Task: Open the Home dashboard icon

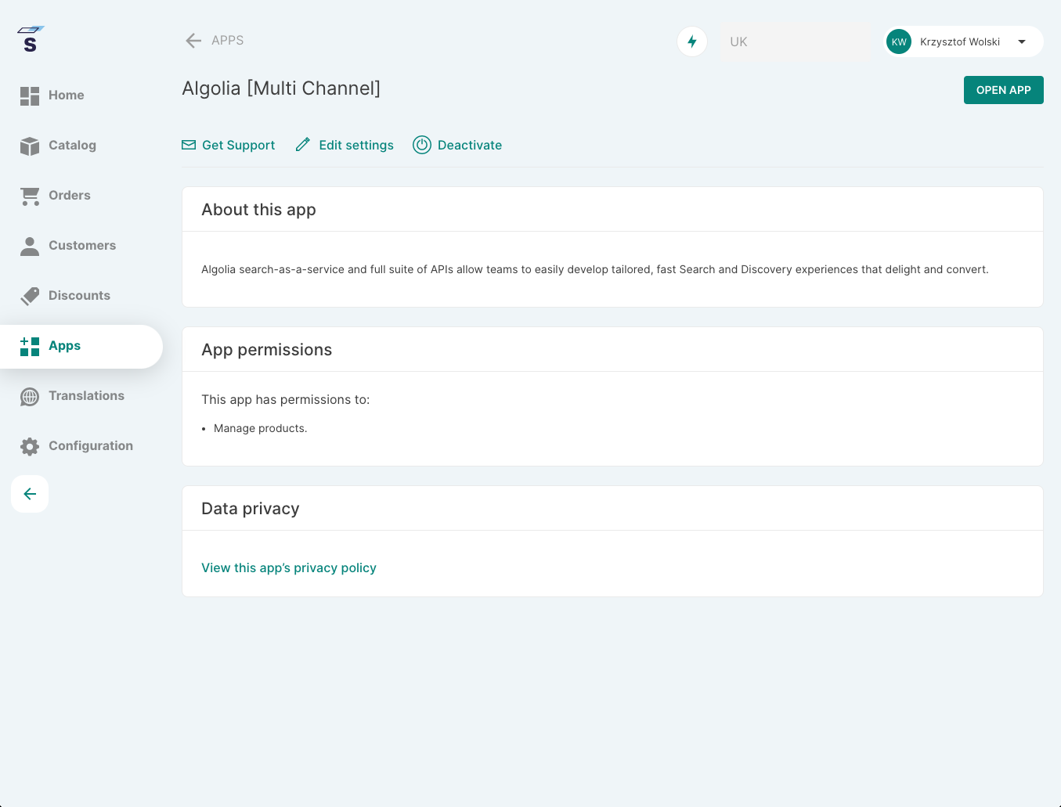Action: [x=30, y=95]
